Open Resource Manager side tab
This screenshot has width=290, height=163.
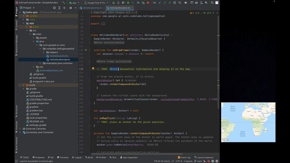(16, 45)
